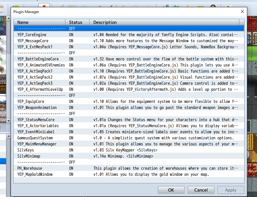Click the Description column header
257x197 pixels.
tap(165, 22)
